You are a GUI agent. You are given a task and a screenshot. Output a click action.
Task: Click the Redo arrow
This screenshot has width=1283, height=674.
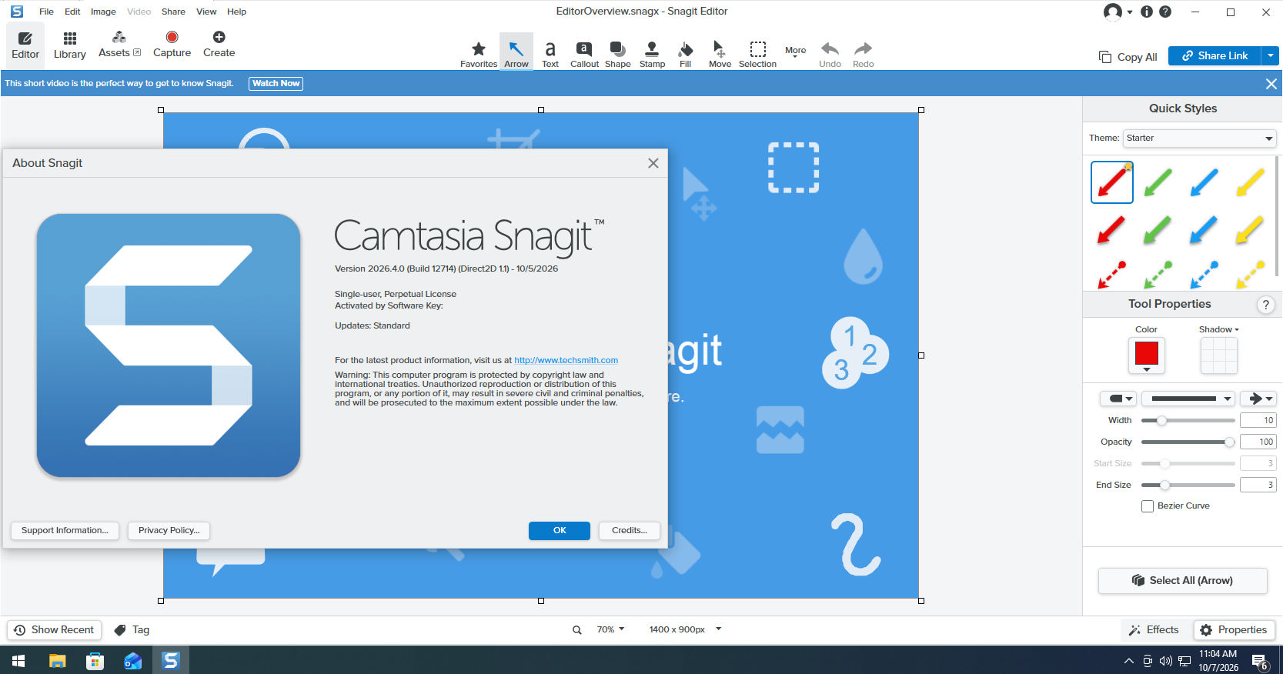(x=863, y=52)
